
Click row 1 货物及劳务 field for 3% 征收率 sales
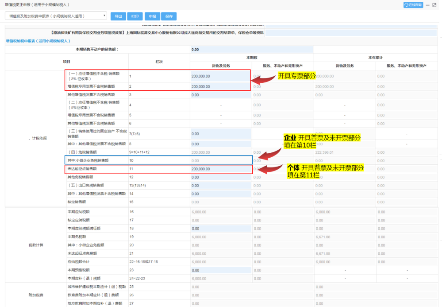[x=220, y=76]
